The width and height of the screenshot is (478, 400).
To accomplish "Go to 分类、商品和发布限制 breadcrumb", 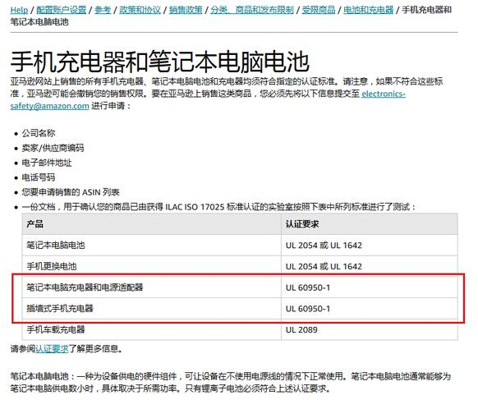I will click(x=252, y=10).
